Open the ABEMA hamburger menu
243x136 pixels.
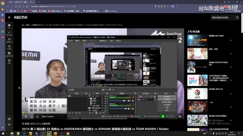tap(9, 18)
